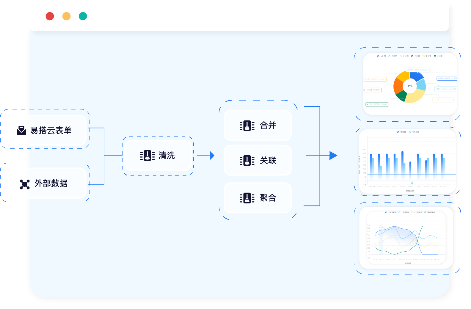Click the 合并 node icon

pyautogui.click(x=247, y=126)
